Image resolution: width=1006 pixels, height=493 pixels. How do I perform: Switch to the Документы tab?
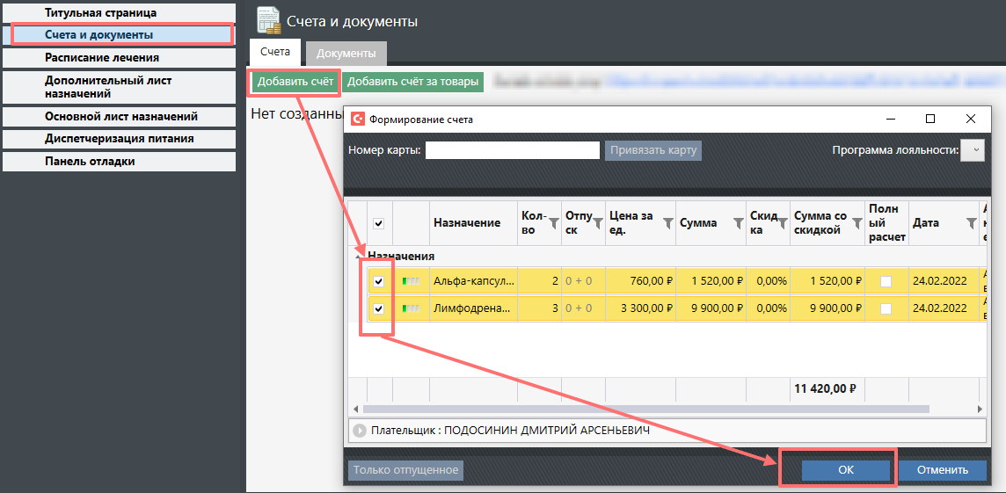point(346,54)
